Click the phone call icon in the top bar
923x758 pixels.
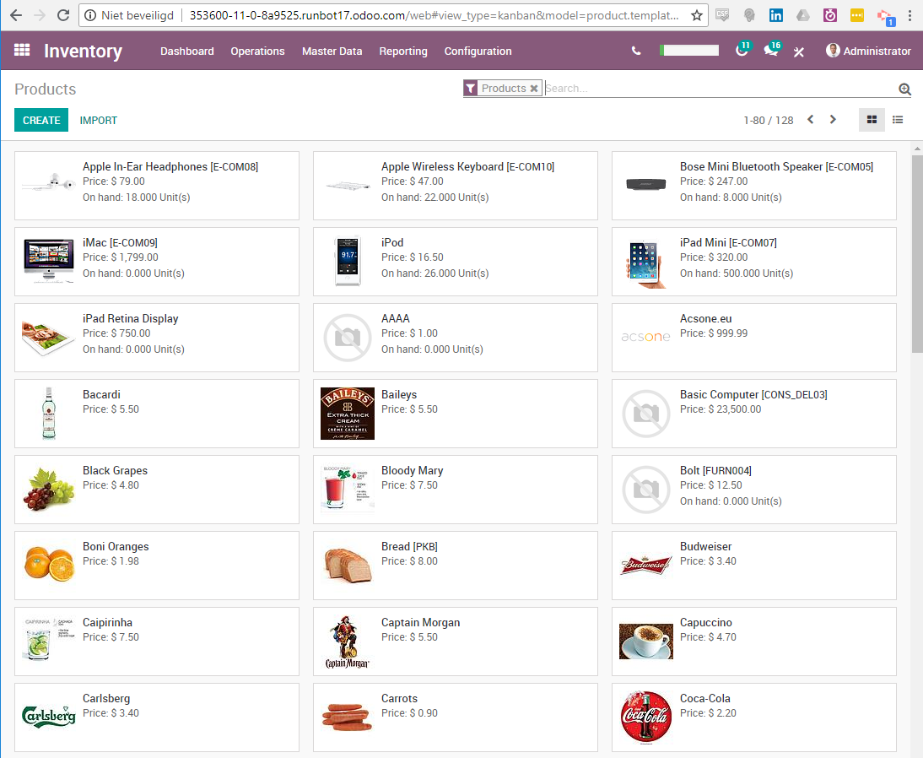pos(635,51)
